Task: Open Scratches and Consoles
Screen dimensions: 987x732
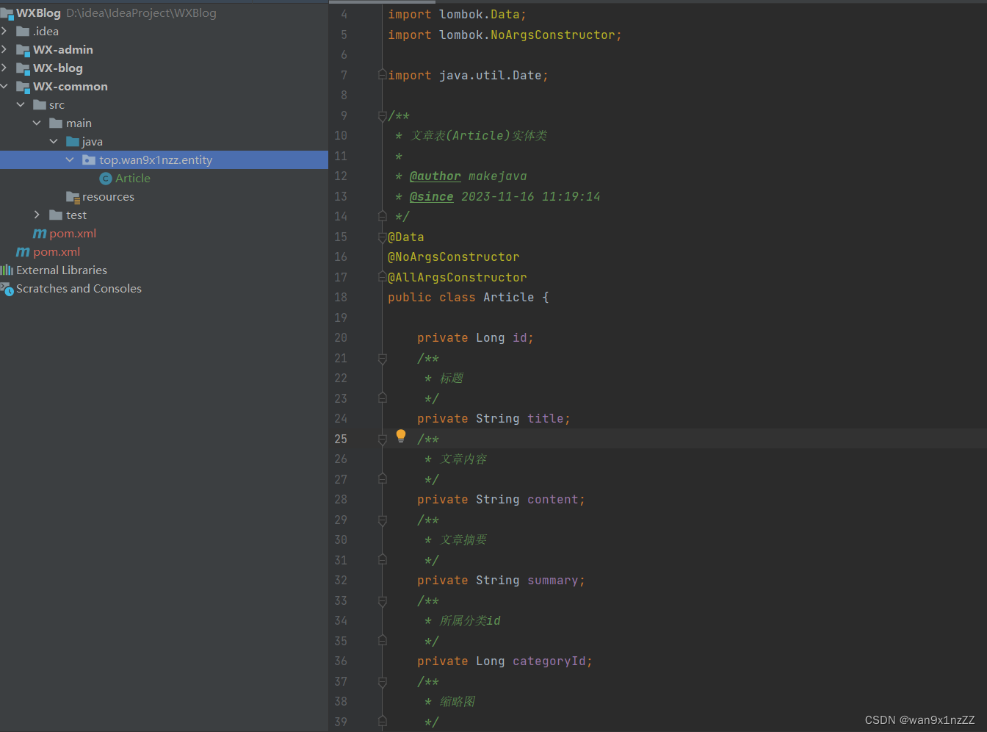Action: click(x=79, y=288)
